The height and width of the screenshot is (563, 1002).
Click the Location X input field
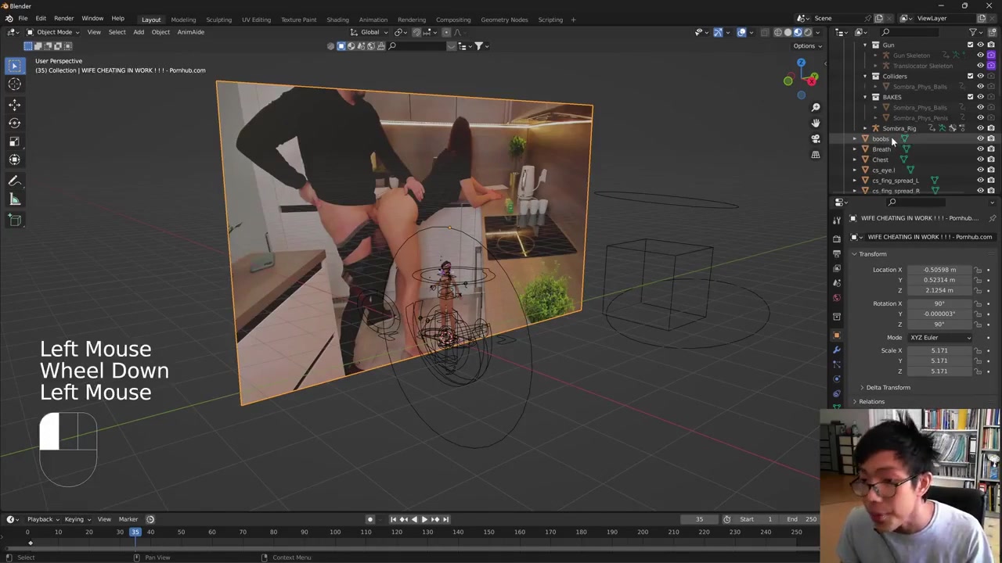(x=939, y=270)
